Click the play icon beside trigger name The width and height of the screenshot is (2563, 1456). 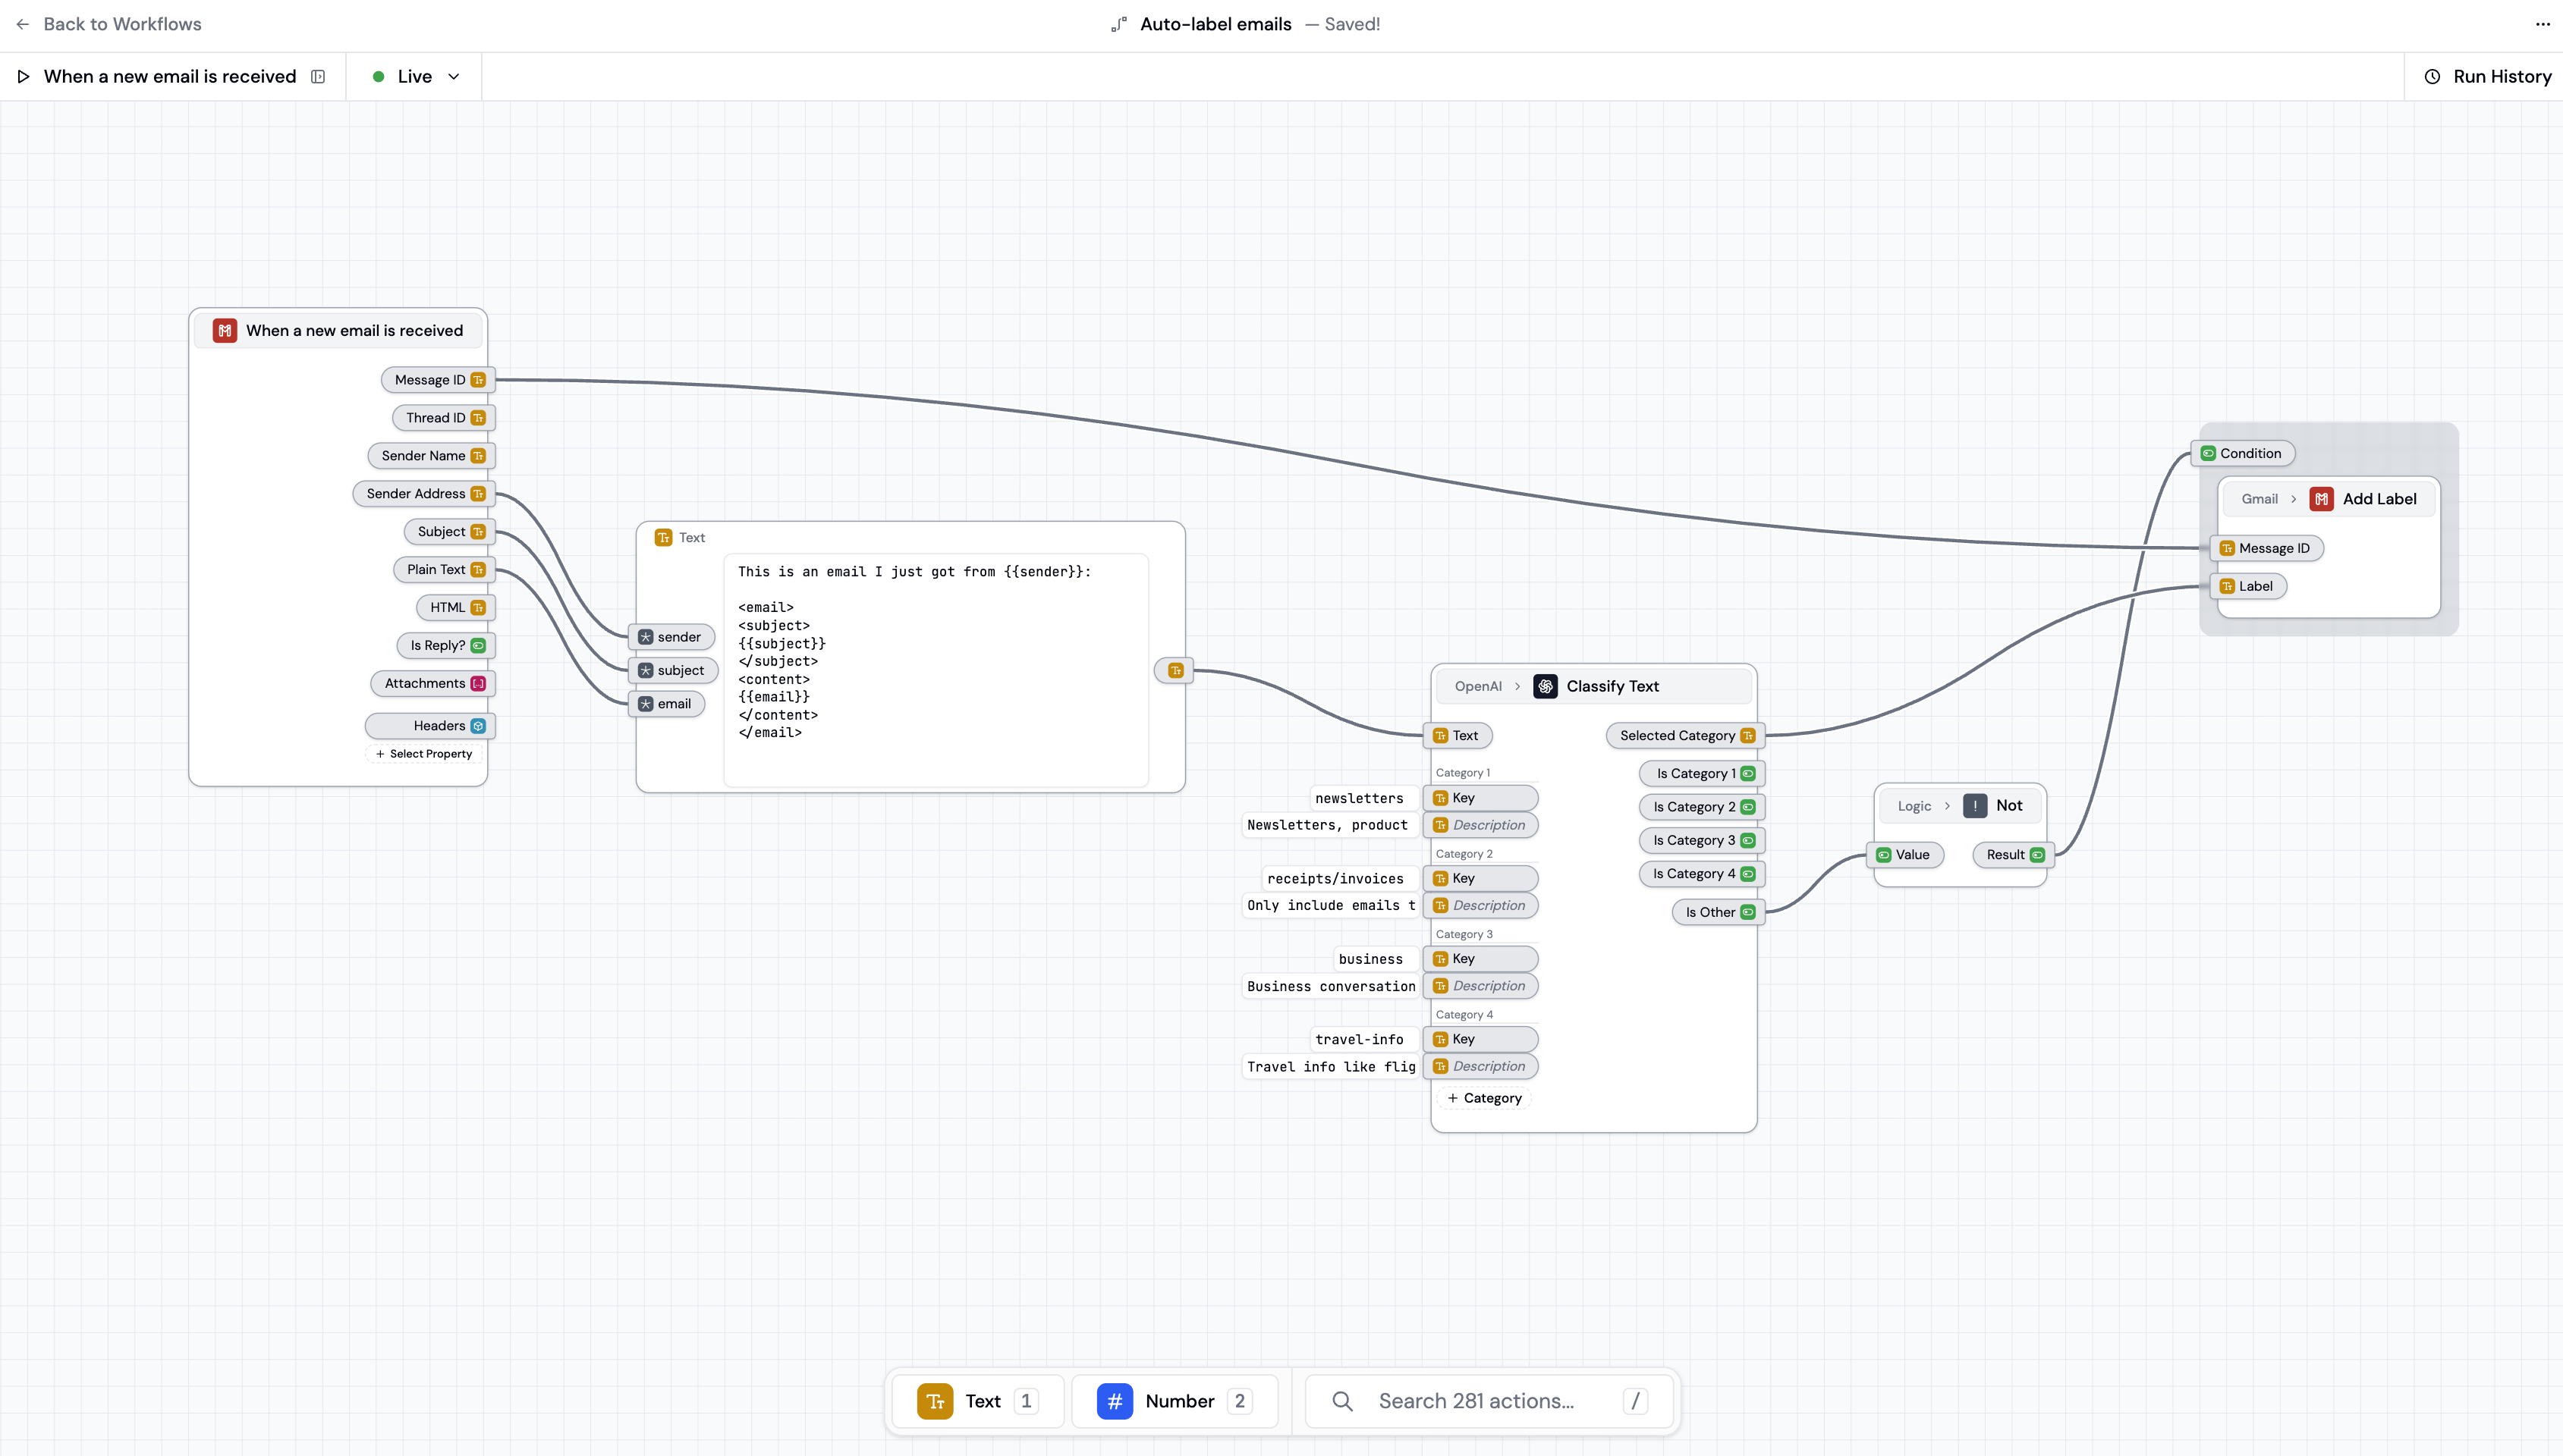pos(23,77)
